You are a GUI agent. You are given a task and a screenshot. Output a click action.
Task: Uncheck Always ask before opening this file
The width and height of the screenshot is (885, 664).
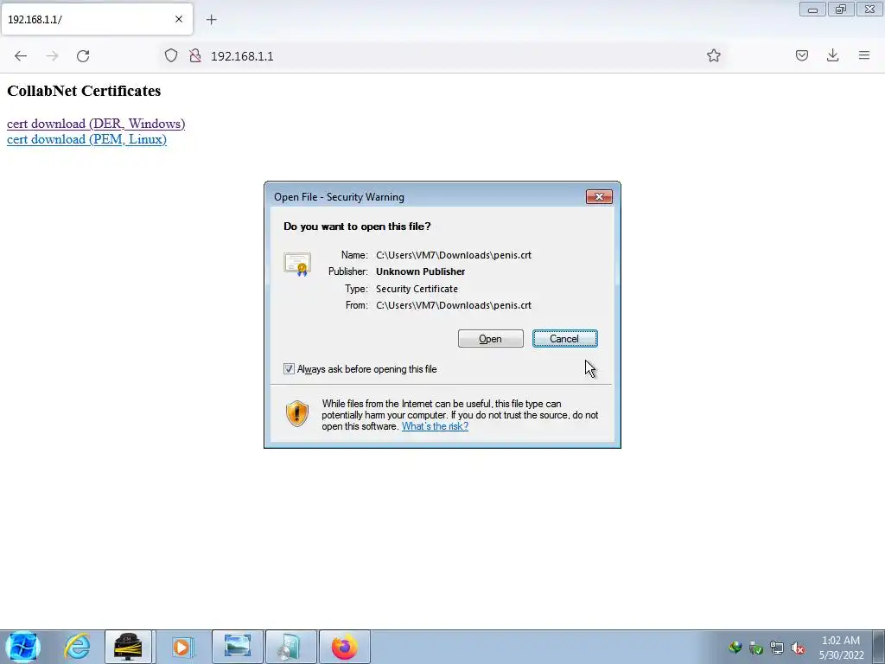(289, 368)
